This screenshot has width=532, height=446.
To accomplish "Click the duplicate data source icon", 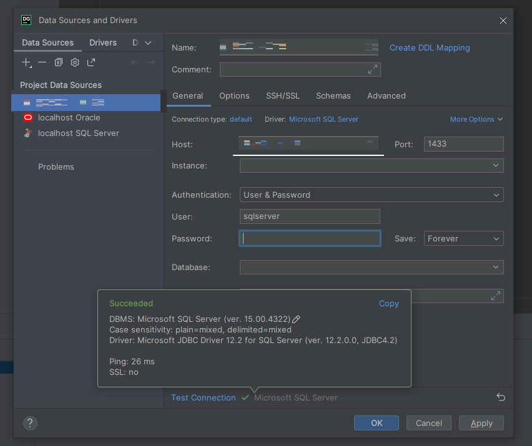I will pyautogui.click(x=58, y=62).
